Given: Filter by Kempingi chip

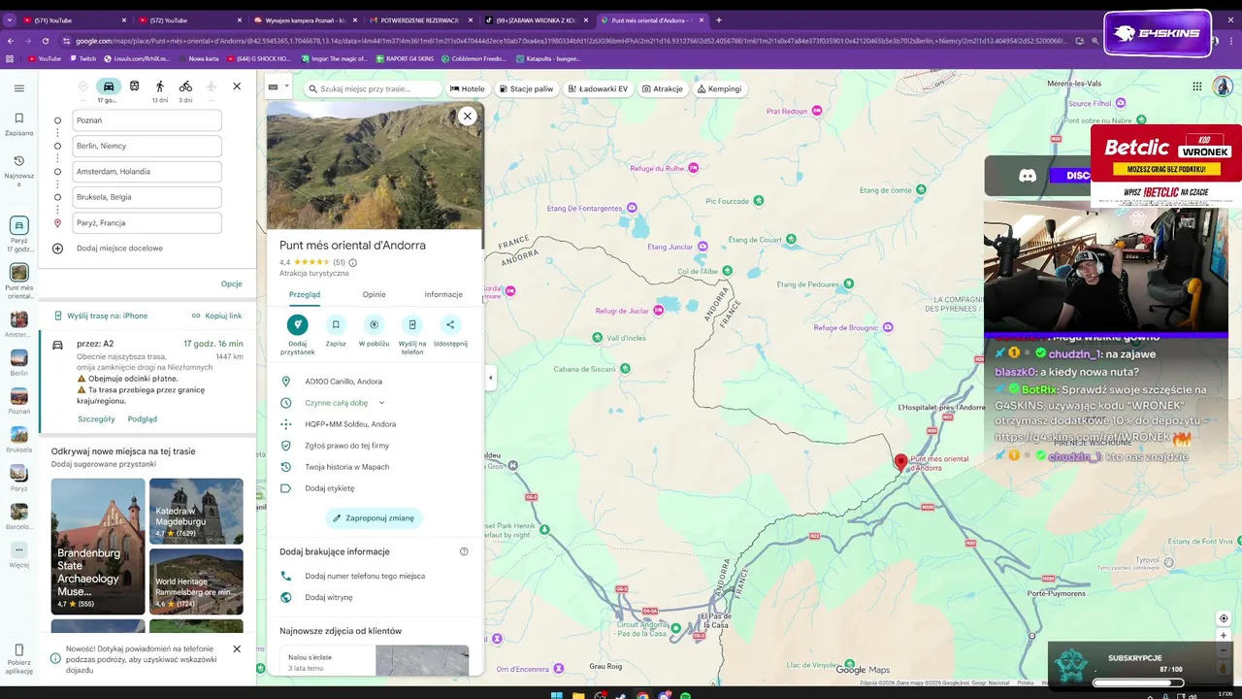Looking at the screenshot, I should (719, 88).
